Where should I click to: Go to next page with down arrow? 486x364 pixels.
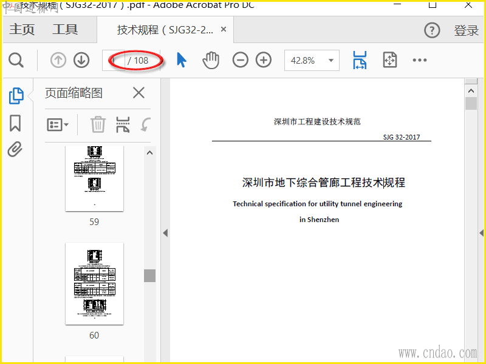pos(81,60)
